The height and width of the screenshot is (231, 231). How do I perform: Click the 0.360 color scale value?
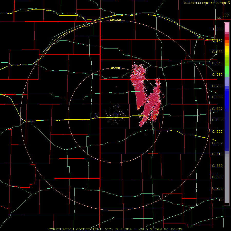click(x=217, y=166)
